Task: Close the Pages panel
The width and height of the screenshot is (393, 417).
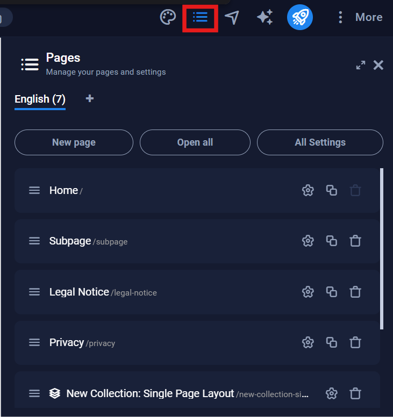Action: pos(378,65)
